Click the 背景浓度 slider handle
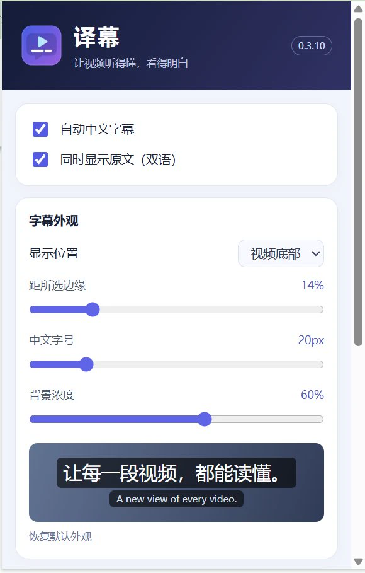The image size is (365, 573). (x=205, y=419)
